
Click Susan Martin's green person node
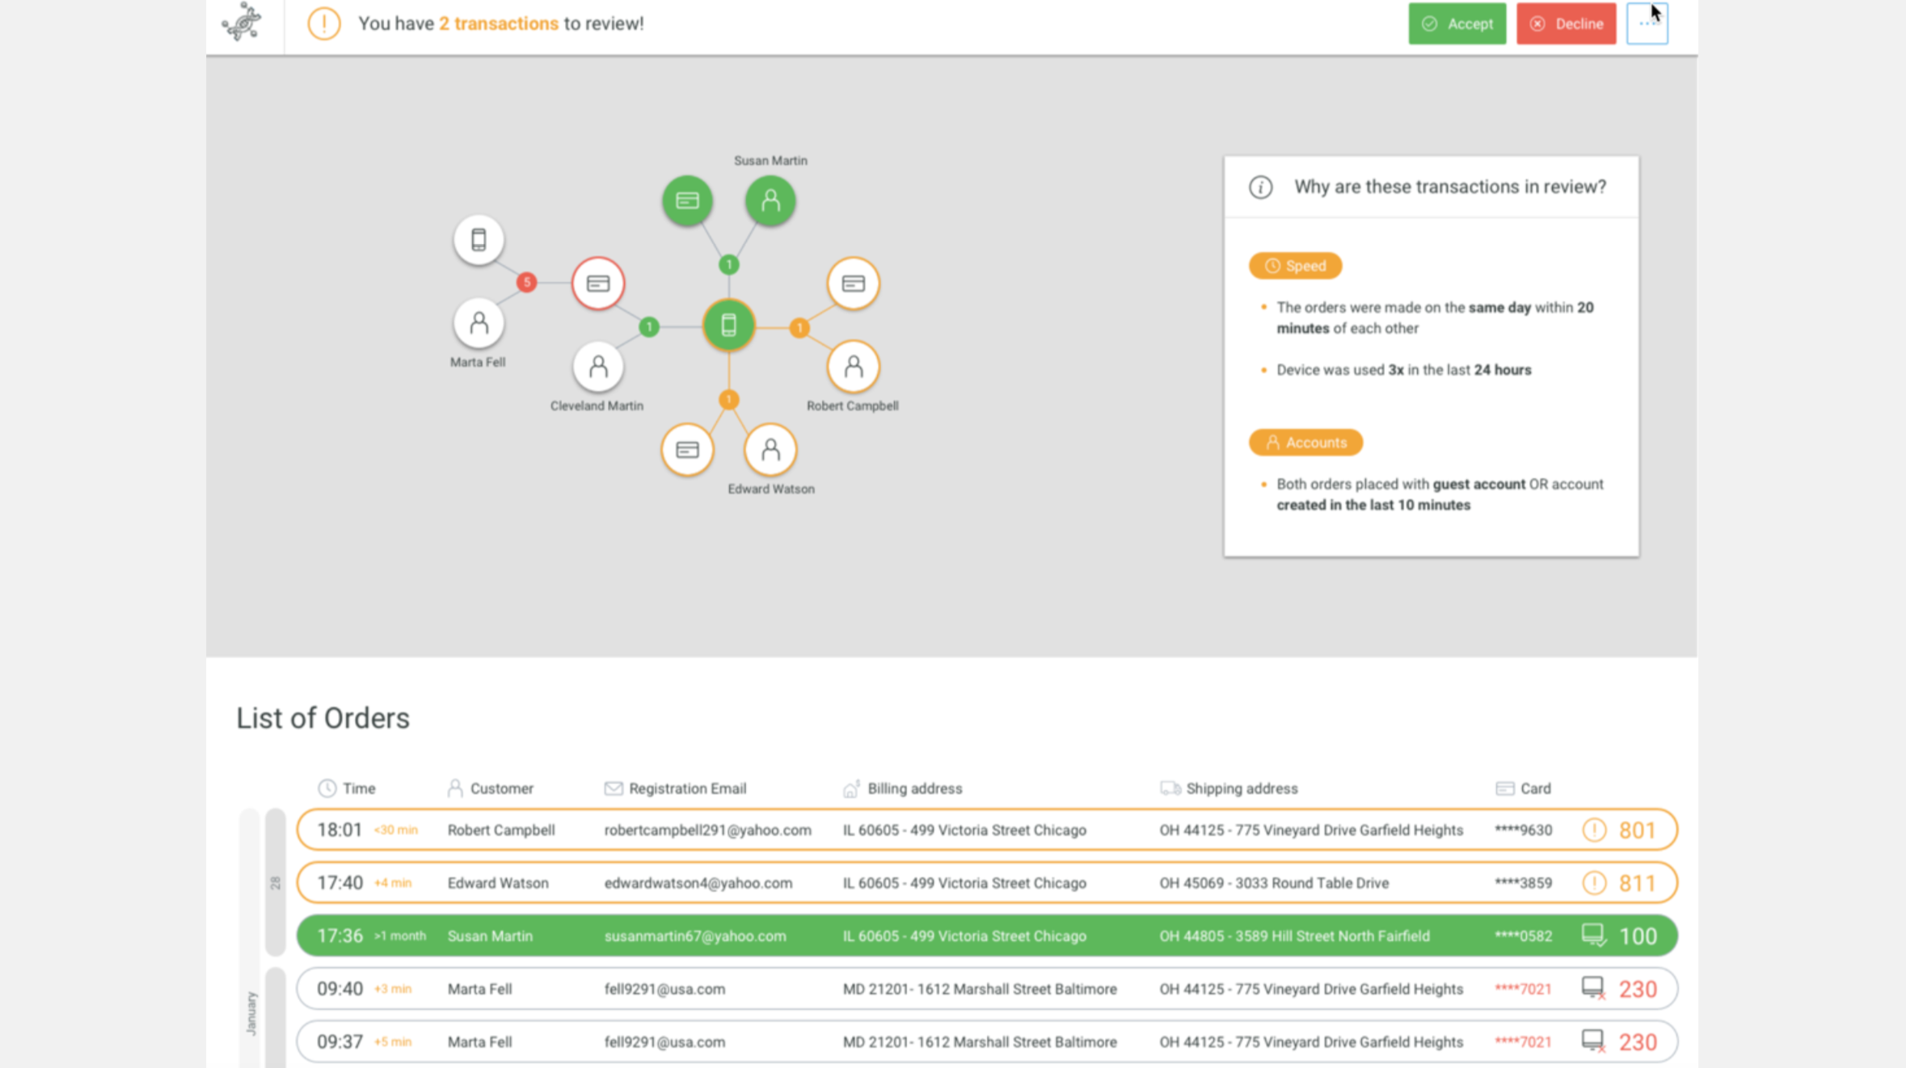click(770, 200)
